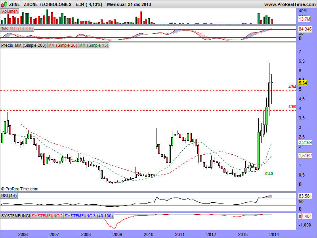317x238 pixels.
Task: Select the 3'90 red support line label
Action: pyautogui.click(x=292, y=106)
